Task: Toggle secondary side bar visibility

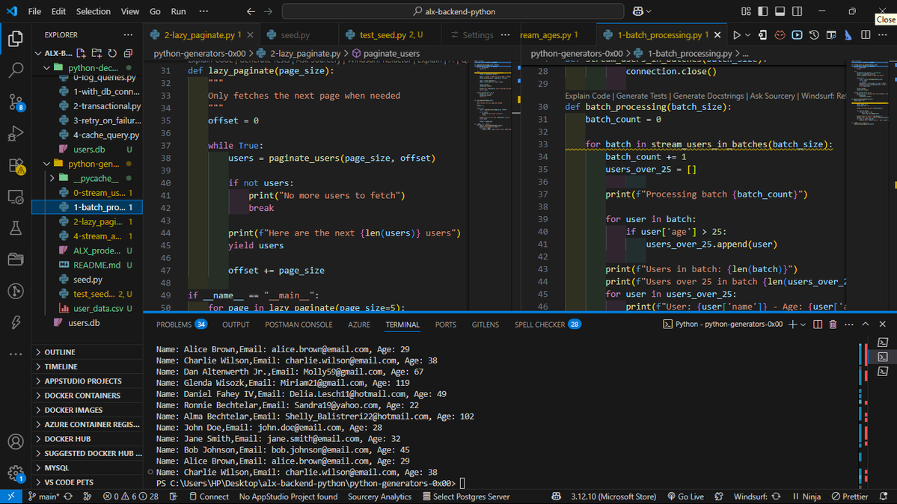Action: click(x=797, y=11)
